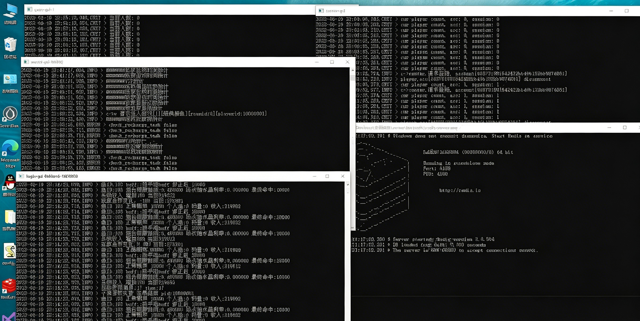
Task: Click scroll-up arrow in fish ID console
Action: click(x=347, y=184)
